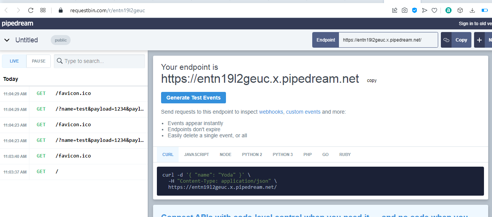
Task: Click the browser address bar URL
Action: [x=107, y=10]
